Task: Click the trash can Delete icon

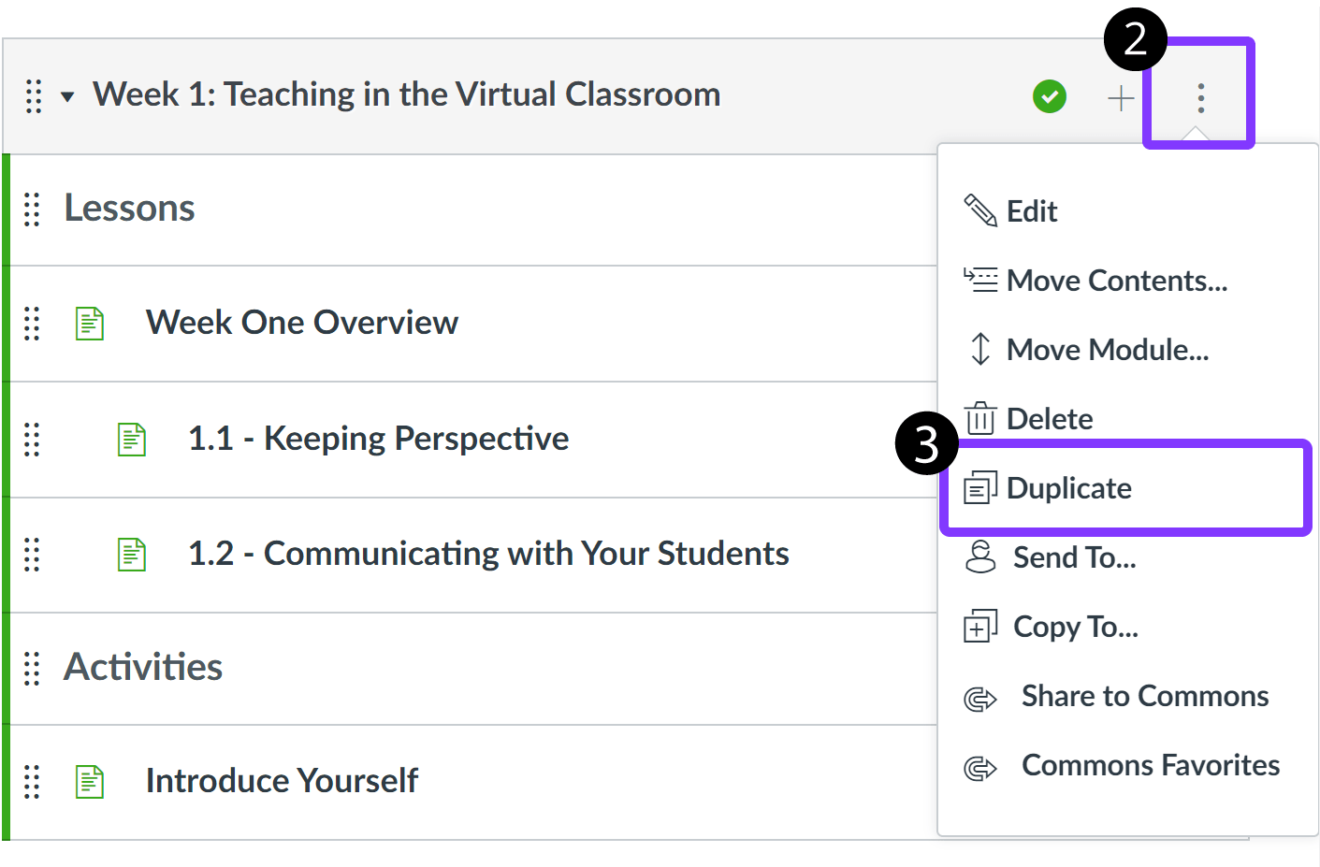Action: coord(979,418)
